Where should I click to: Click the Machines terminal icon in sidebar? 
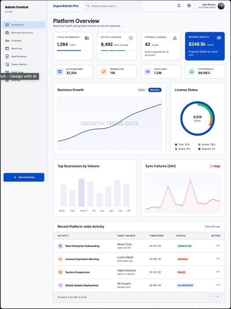(7, 49)
